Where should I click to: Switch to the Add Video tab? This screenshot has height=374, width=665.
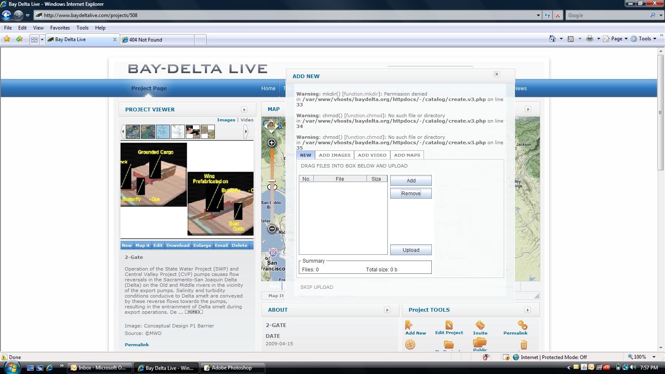tap(372, 155)
